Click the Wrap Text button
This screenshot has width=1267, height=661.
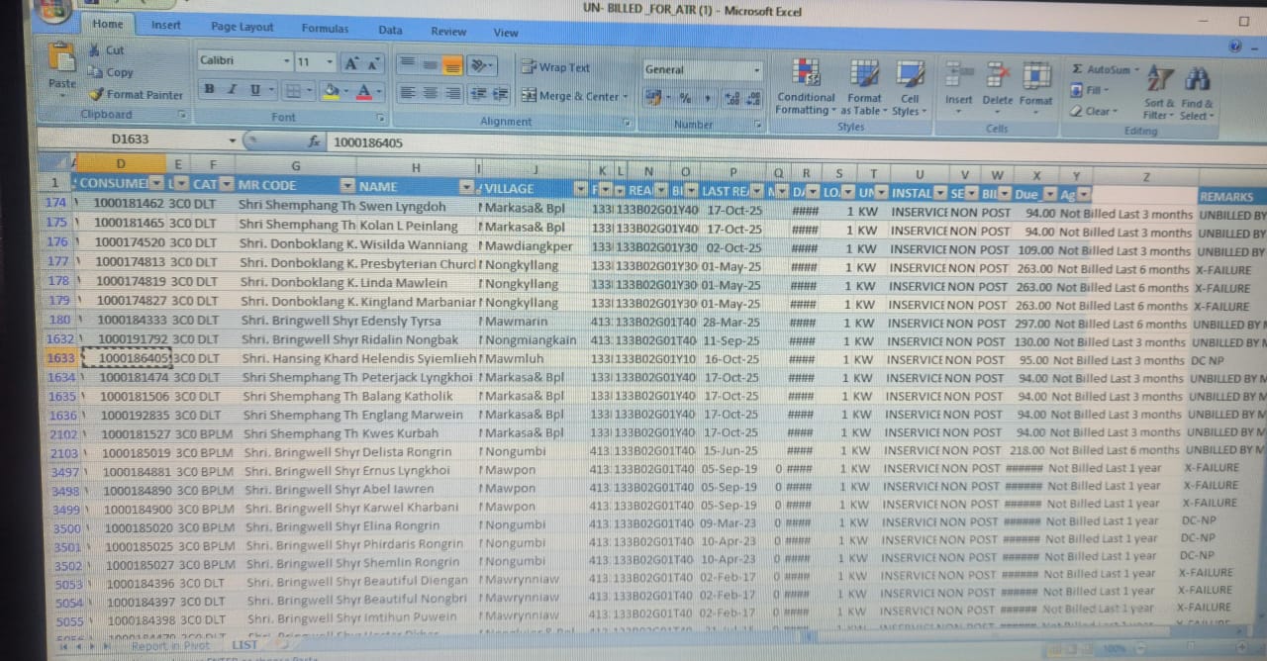point(555,67)
